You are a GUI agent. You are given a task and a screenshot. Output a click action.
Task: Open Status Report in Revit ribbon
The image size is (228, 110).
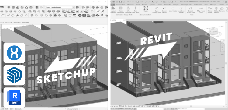[216, 10]
